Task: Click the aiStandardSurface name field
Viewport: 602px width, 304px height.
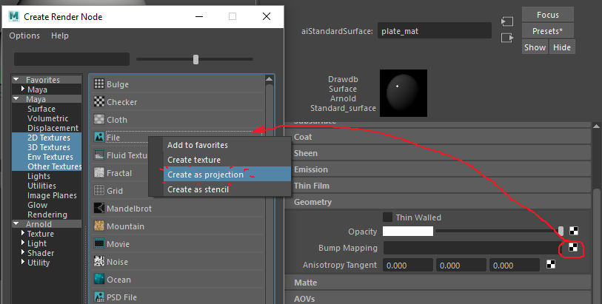Action: (434, 30)
